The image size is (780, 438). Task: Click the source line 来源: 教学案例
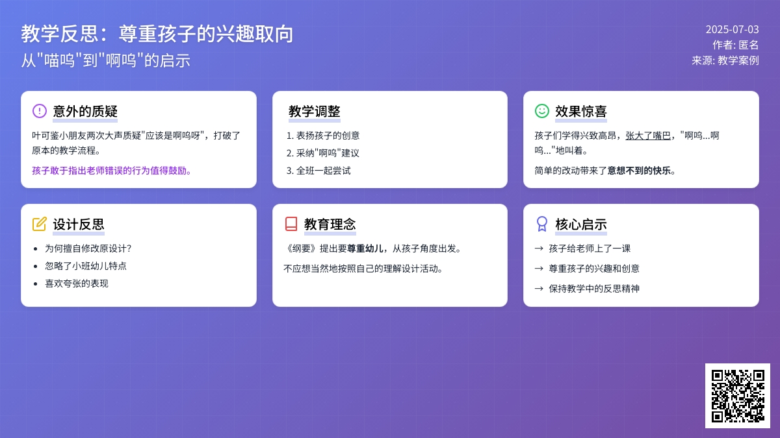[725, 60]
